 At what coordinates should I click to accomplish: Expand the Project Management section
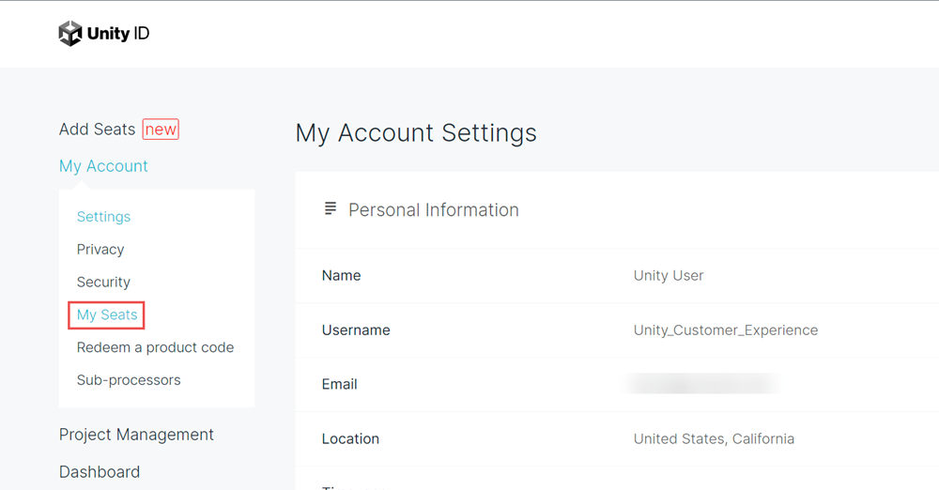point(136,435)
